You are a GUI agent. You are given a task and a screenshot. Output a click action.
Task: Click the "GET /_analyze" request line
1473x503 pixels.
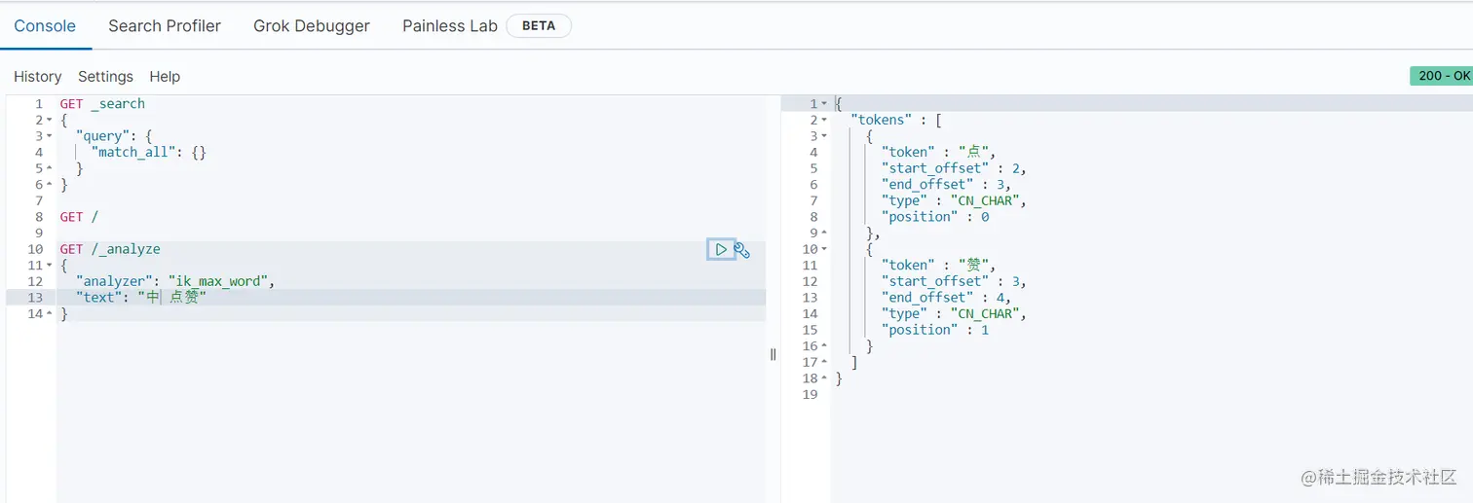(110, 249)
